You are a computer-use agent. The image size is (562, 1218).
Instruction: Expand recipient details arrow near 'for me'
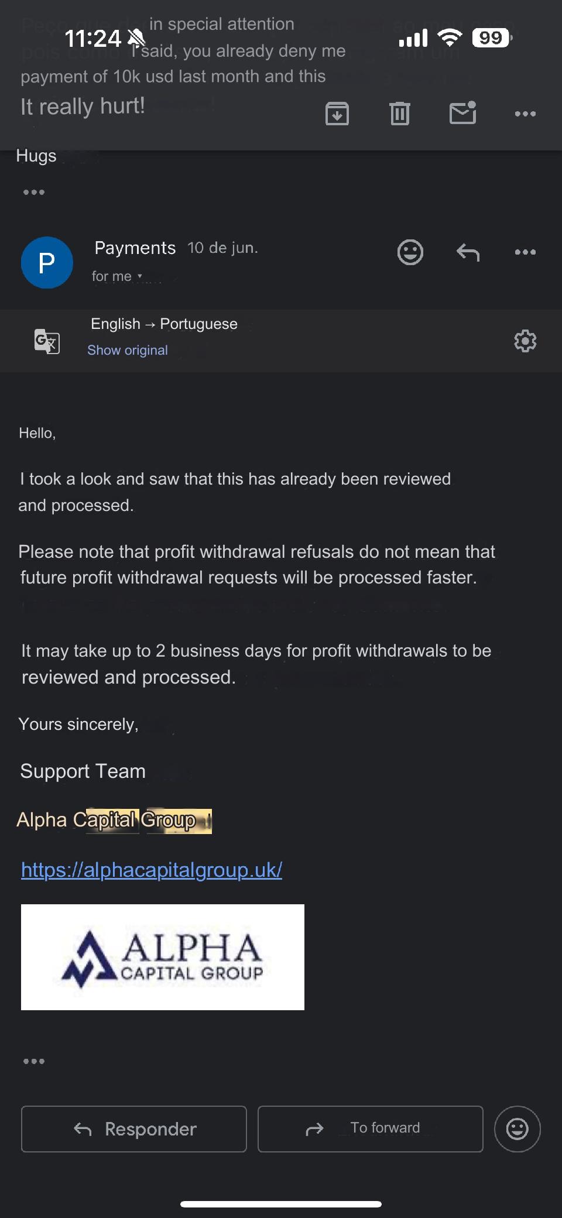139,276
